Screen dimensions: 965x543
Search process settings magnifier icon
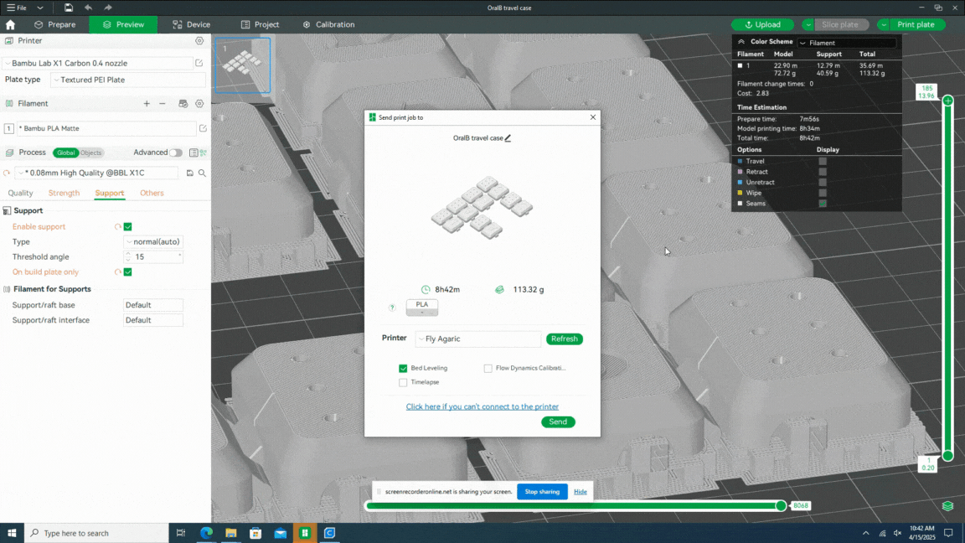tap(202, 173)
